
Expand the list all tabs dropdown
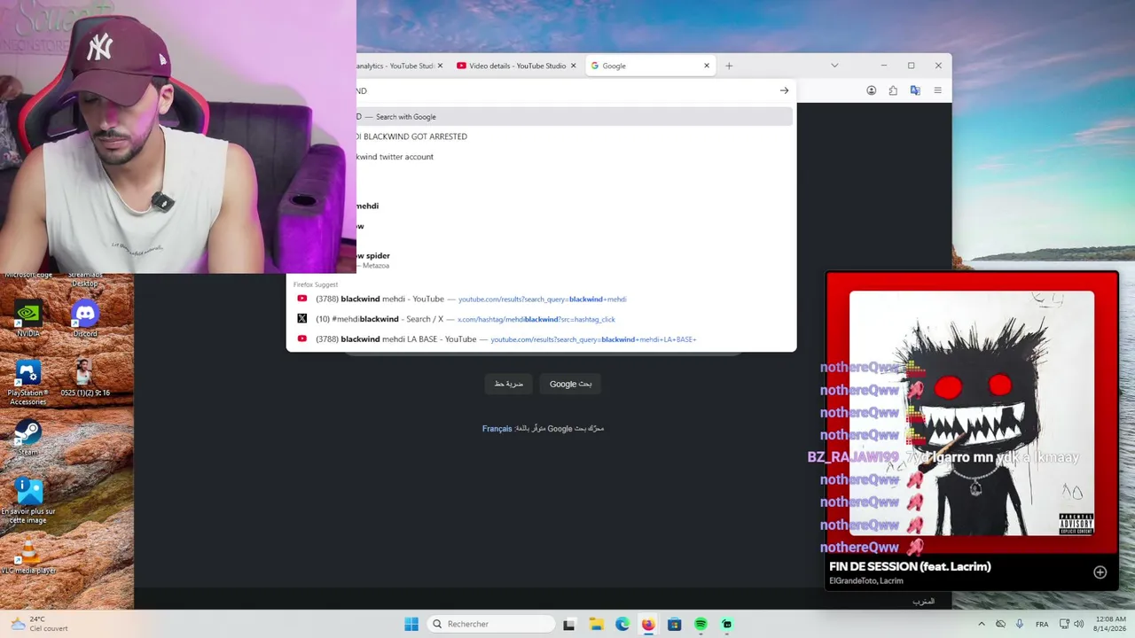[x=834, y=66]
